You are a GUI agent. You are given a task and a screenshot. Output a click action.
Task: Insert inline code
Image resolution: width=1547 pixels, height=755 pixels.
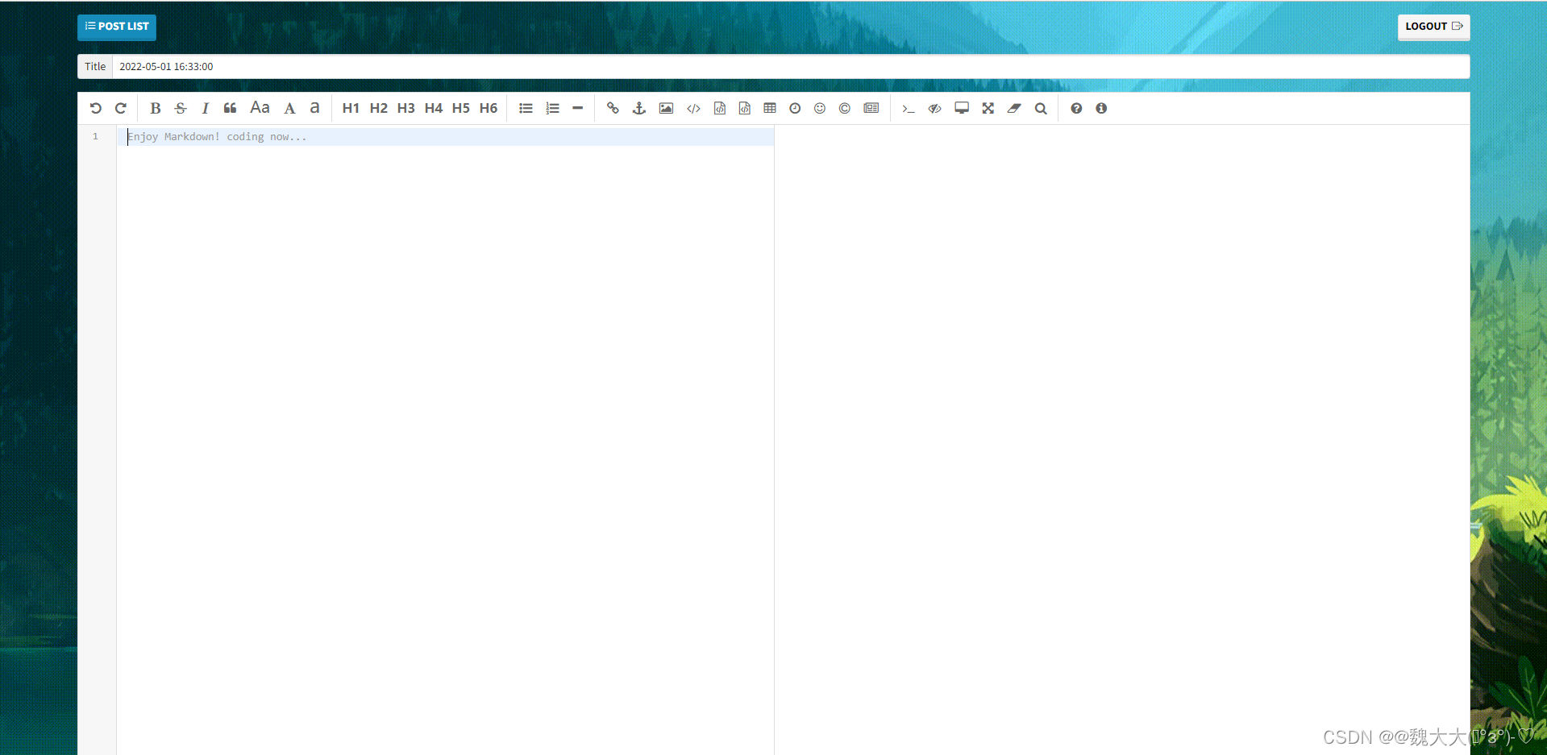pyautogui.click(x=693, y=108)
